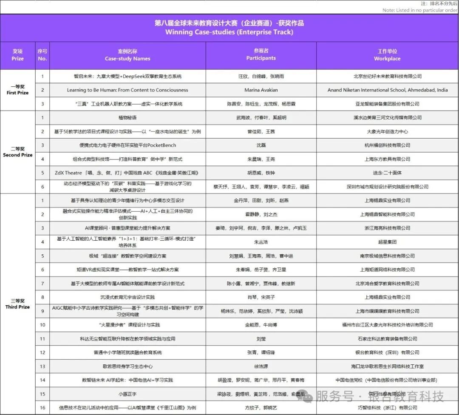Click "Learning to Be Human" case-study title
459x415 pixels.
(x=127, y=90)
